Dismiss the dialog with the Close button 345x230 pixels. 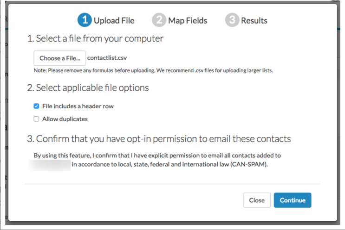(x=257, y=200)
